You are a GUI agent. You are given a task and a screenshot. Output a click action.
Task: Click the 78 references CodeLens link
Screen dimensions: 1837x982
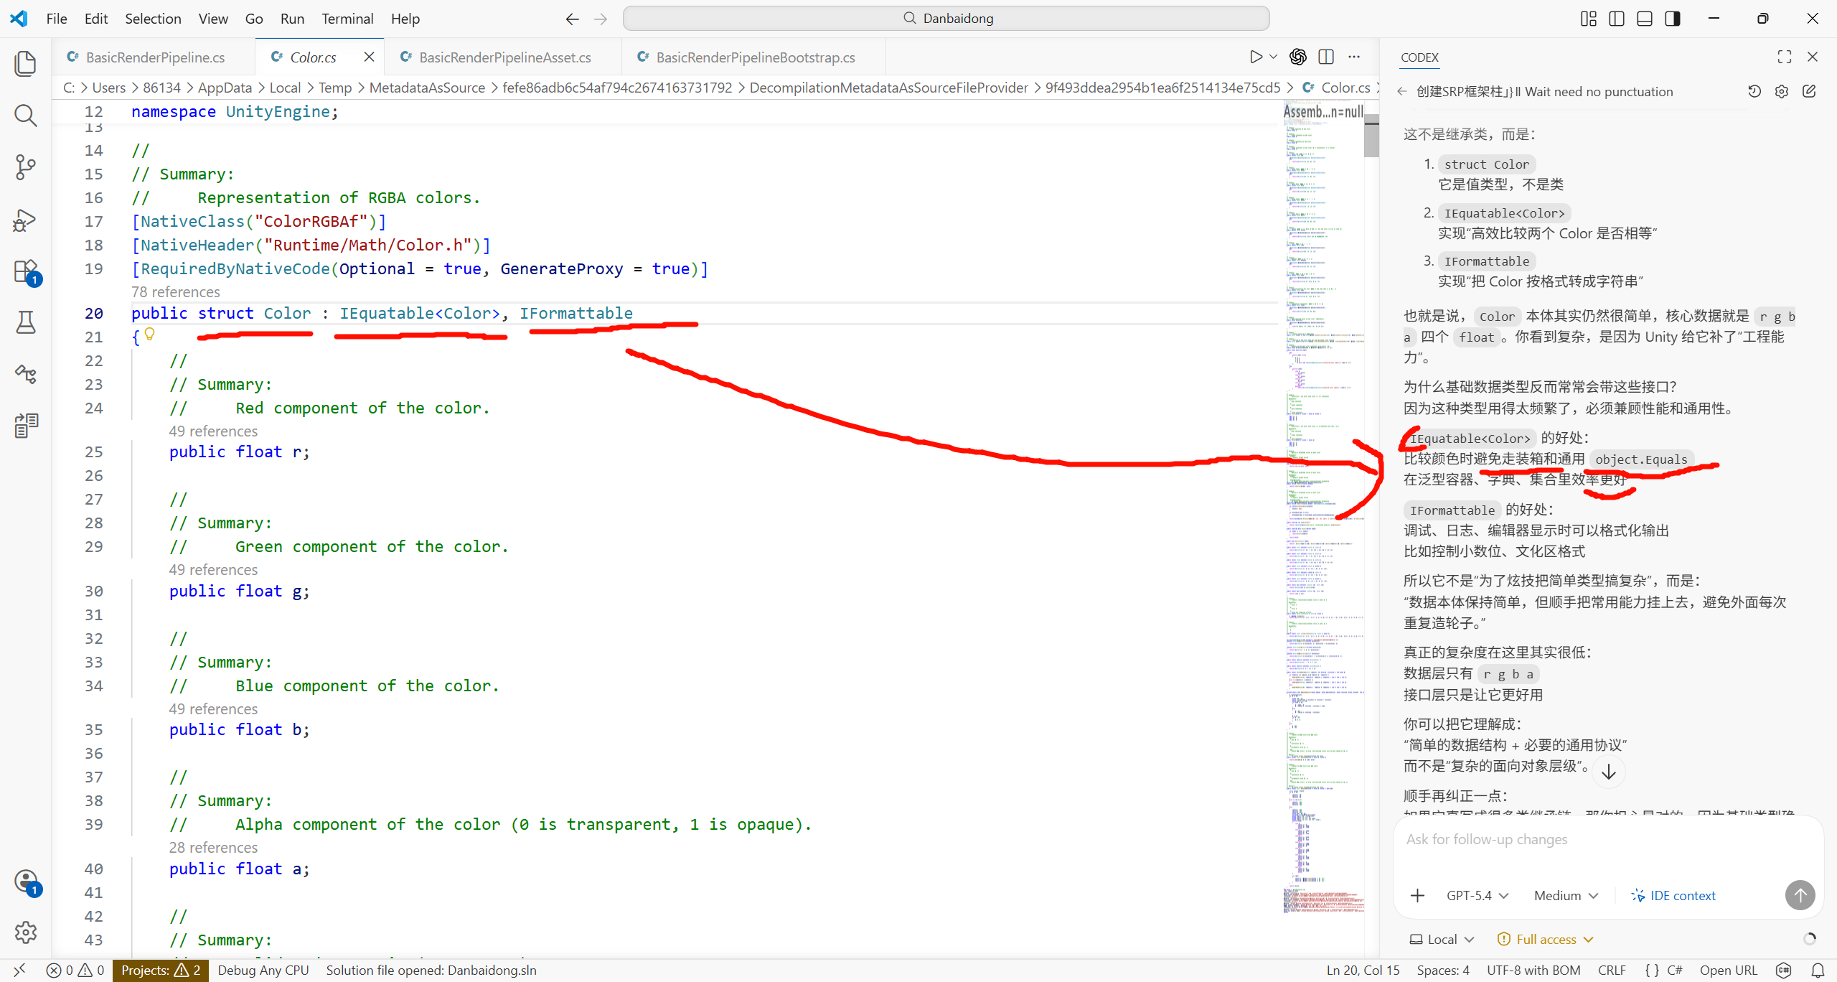pyautogui.click(x=176, y=292)
